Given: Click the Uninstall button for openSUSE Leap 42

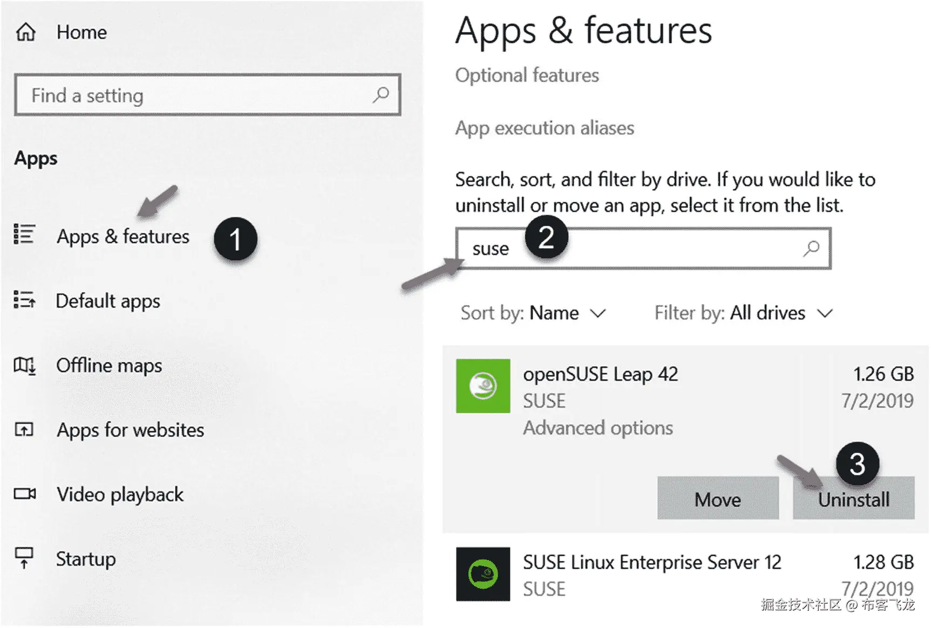Looking at the screenshot, I should coord(854,498).
